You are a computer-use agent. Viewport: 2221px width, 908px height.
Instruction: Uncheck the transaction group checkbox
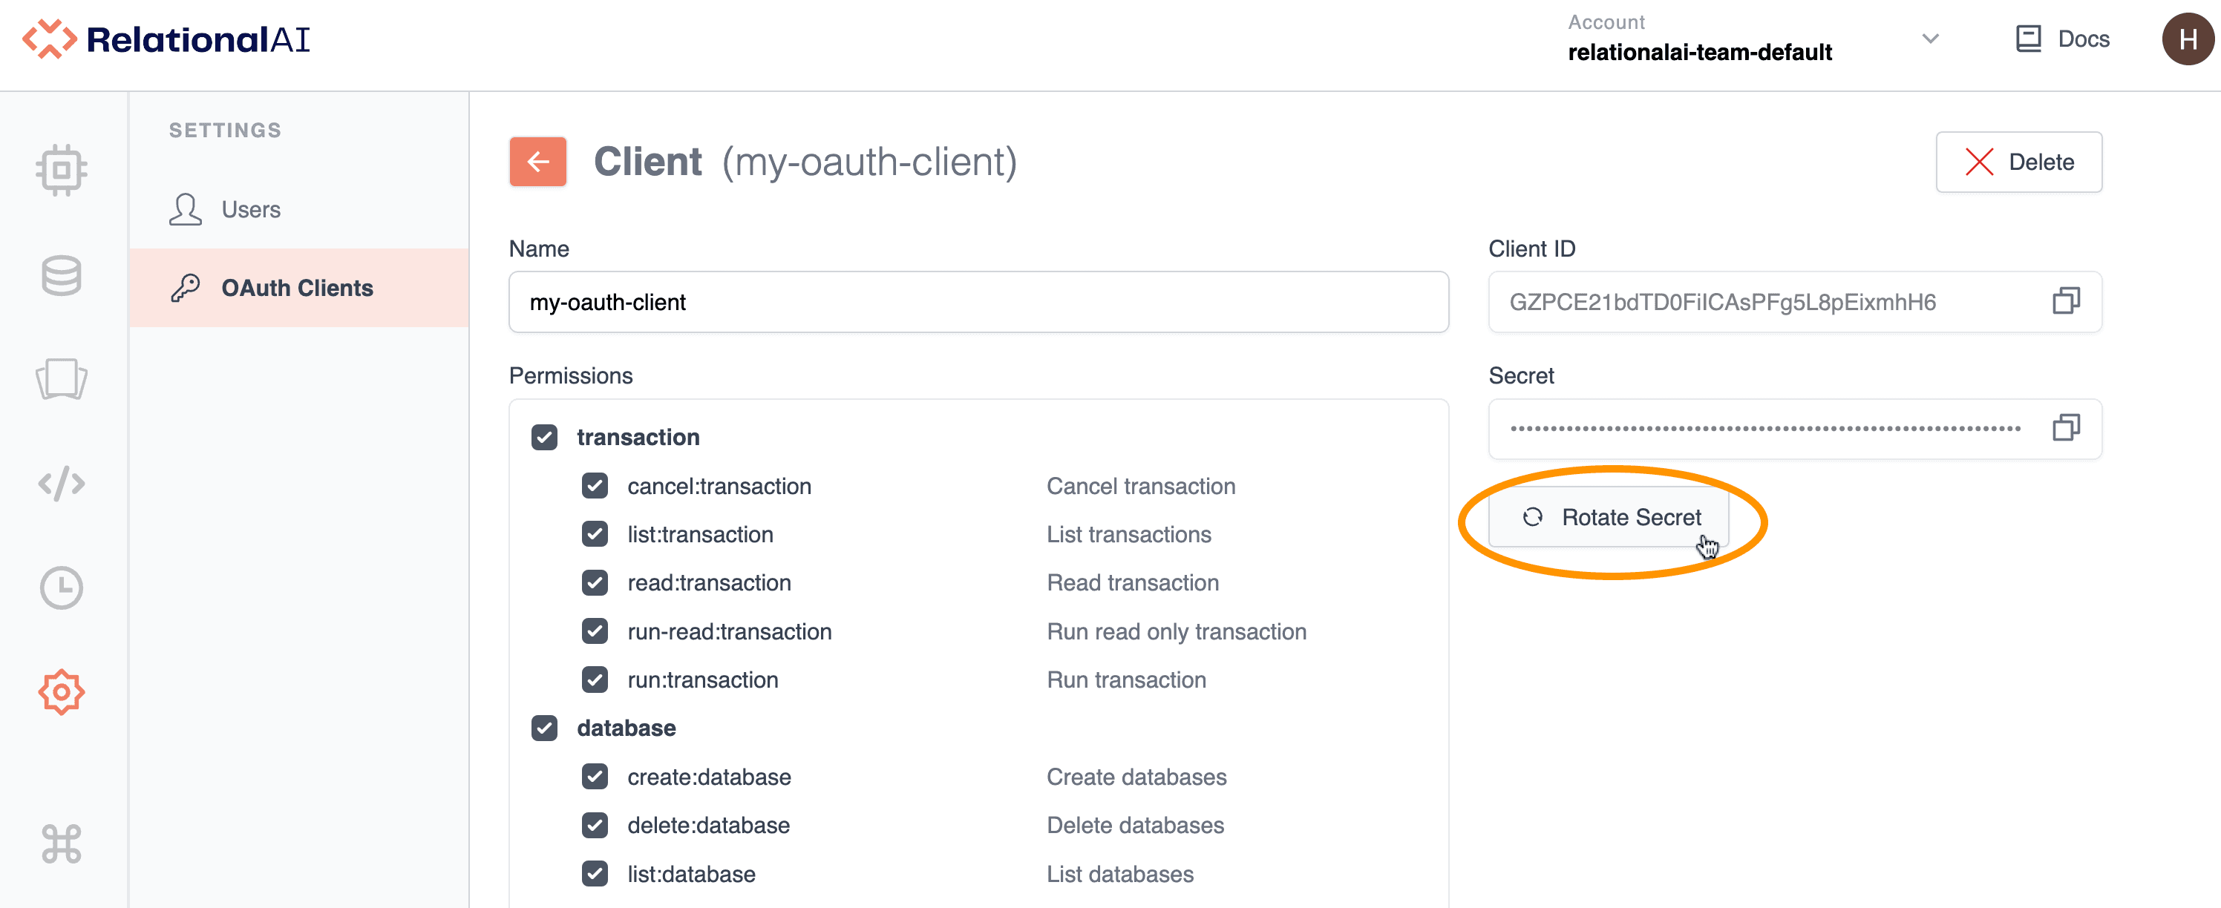pyautogui.click(x=544, y=438)
